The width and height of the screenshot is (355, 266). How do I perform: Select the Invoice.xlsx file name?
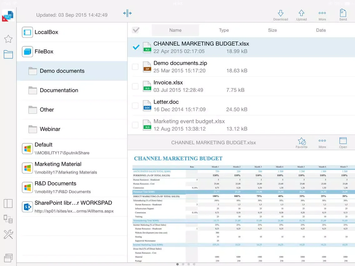(x=168, y=82)
